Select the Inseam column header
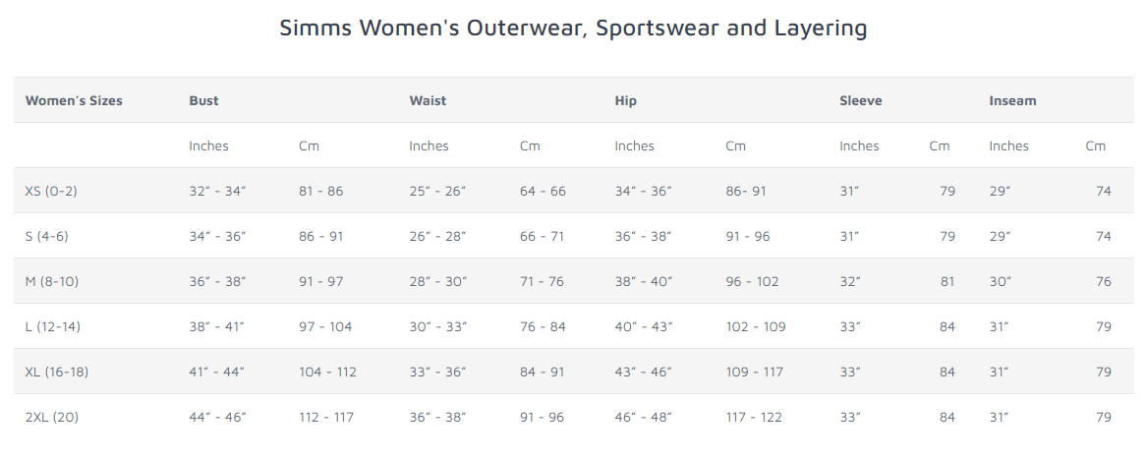Viewport: 1147px width, 460px height. coord(1012,101)
